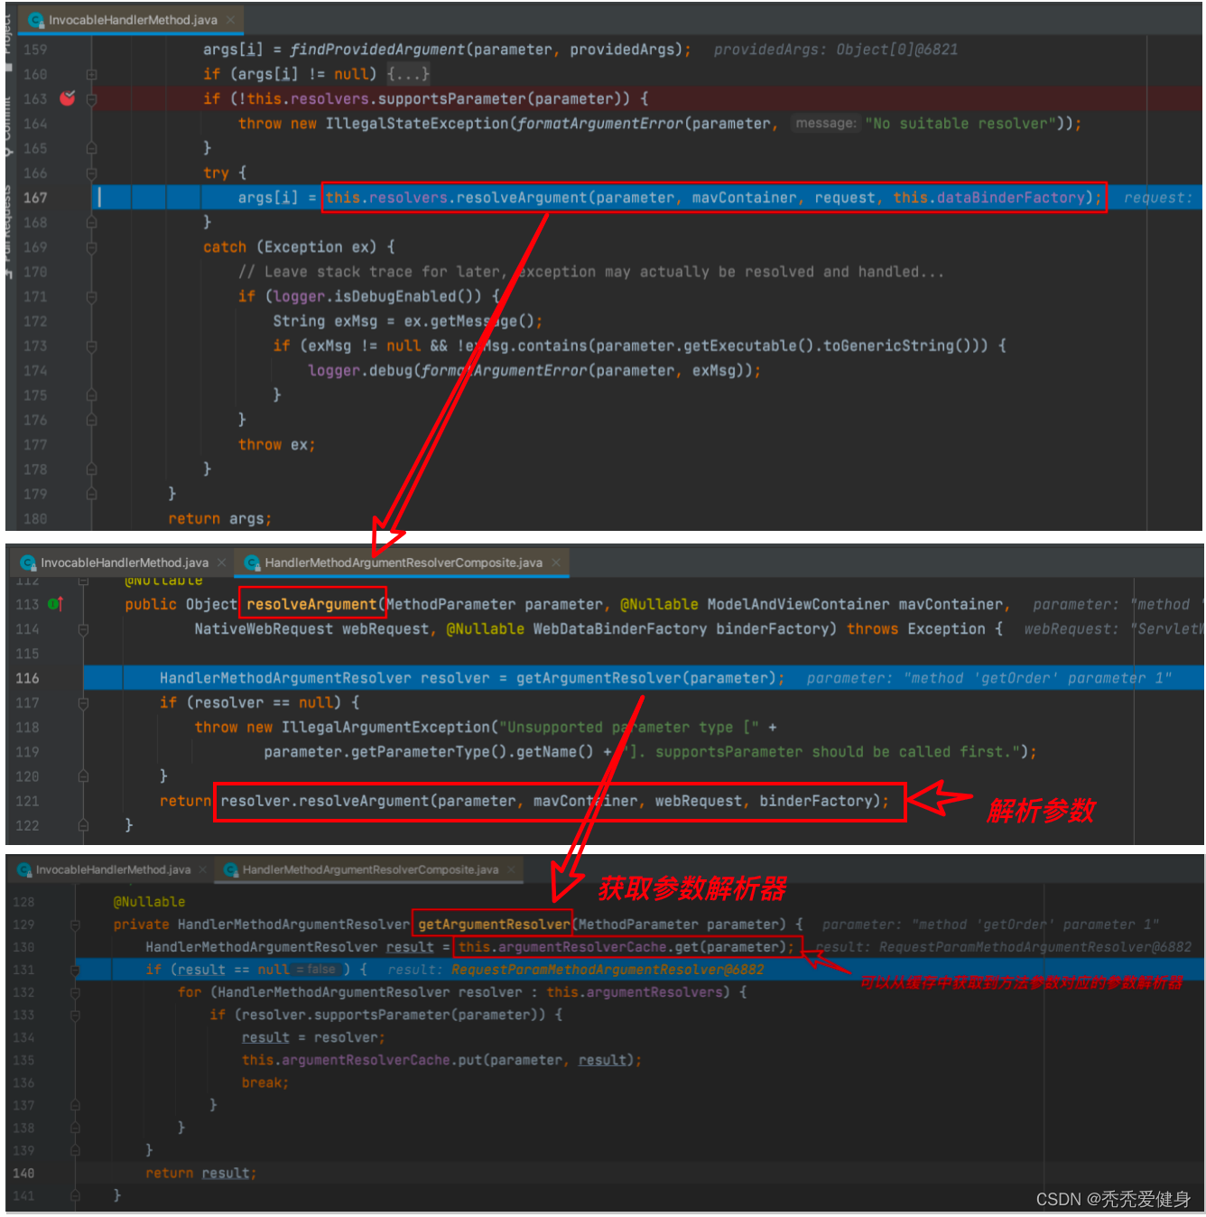
Task: Click the fold end marker at line 178
Action: 91,469
